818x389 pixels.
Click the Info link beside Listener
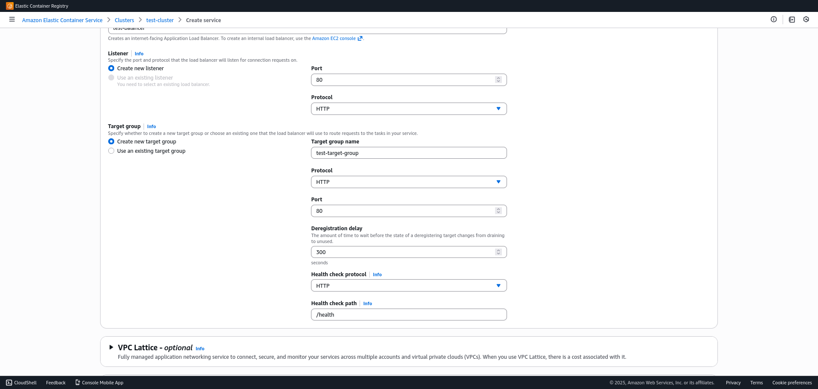139,53
